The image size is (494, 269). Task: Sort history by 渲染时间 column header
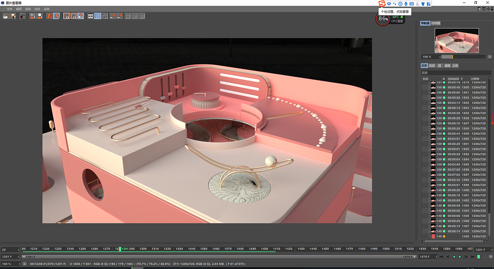[453, 79]
